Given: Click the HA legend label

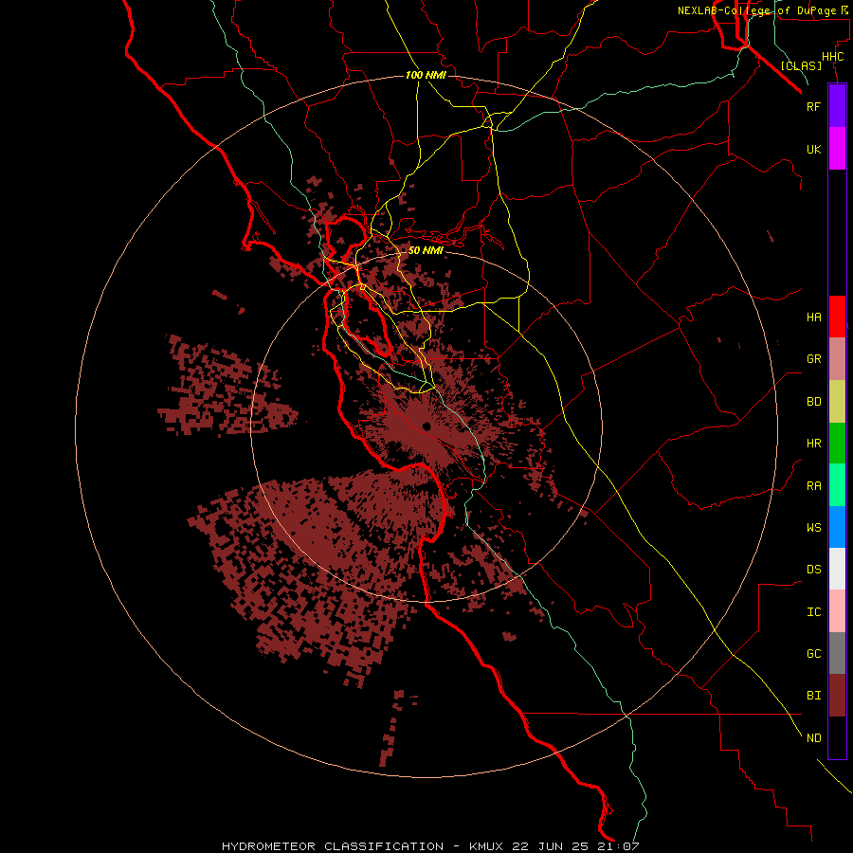Looking at the screenshot, I should [x=813, y=318].
